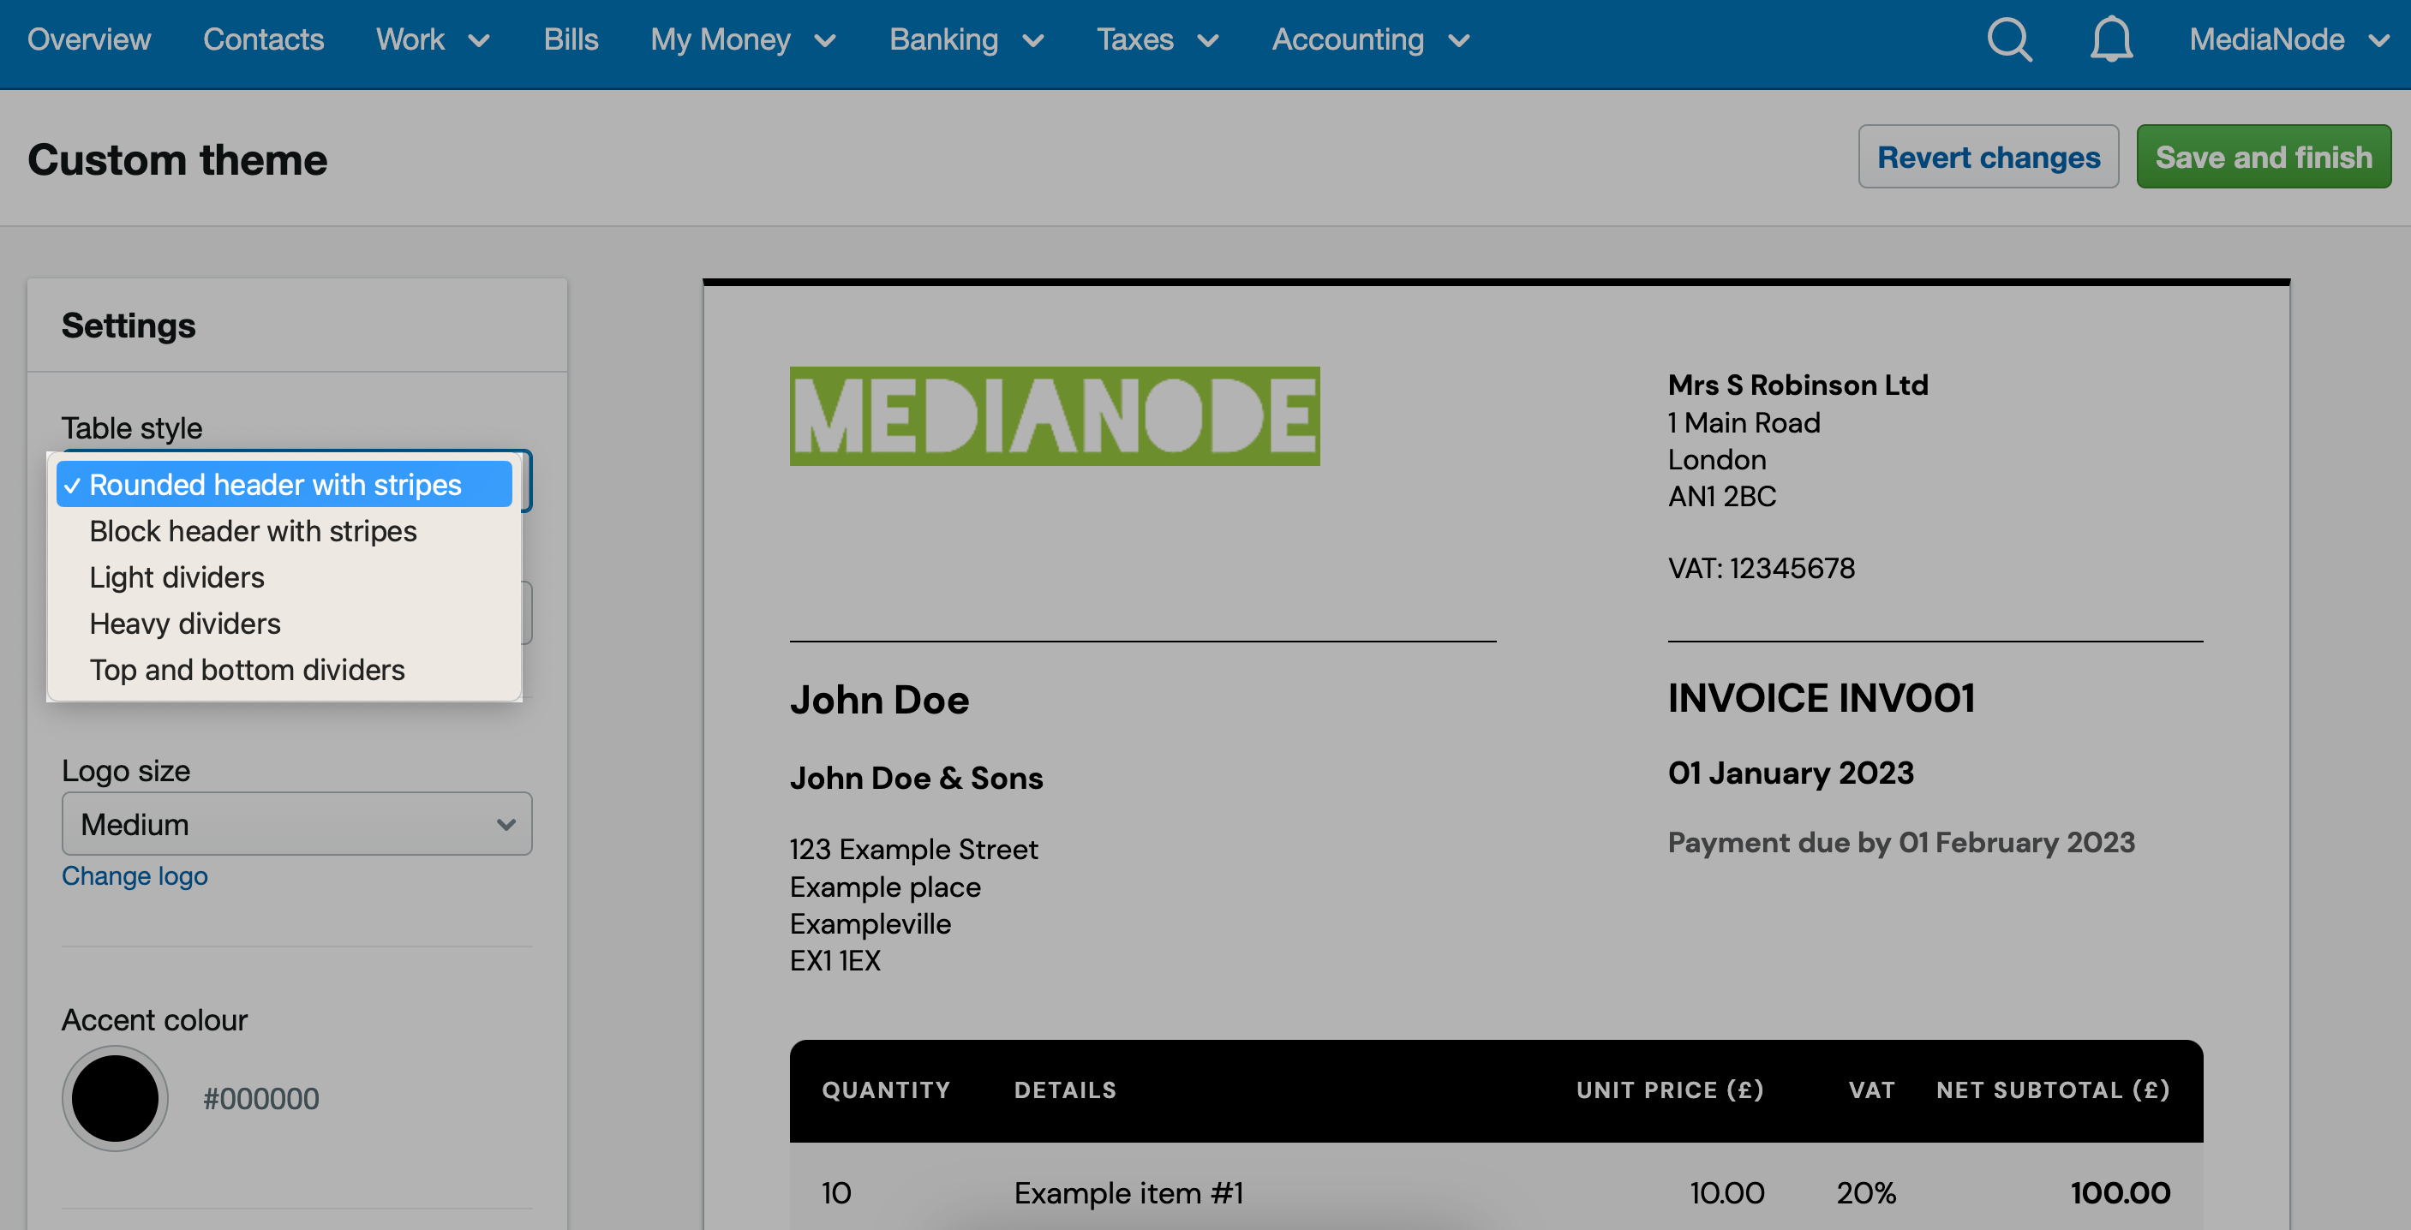Select 'Top and bottom dividers' option

(x=247, y=670)
